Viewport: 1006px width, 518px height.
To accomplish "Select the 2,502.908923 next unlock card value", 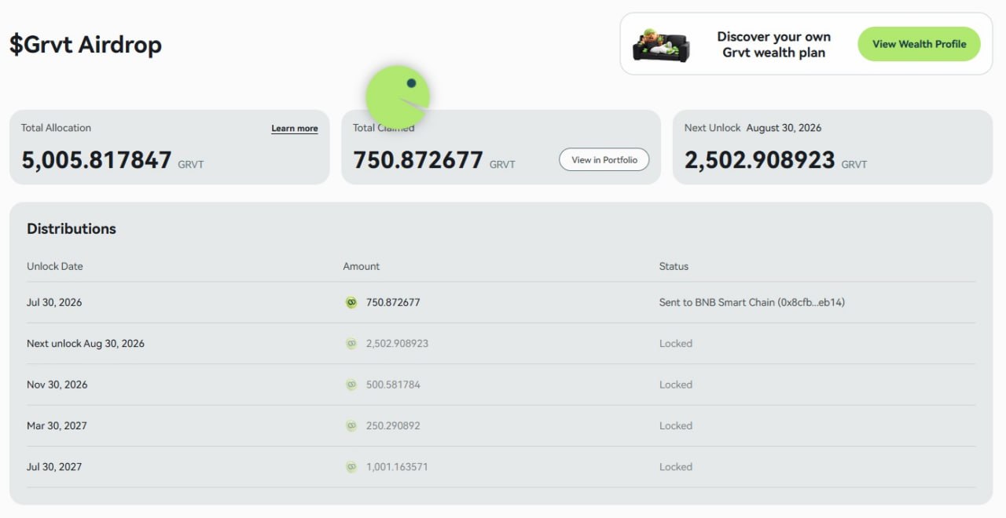I will pos(760,160).
